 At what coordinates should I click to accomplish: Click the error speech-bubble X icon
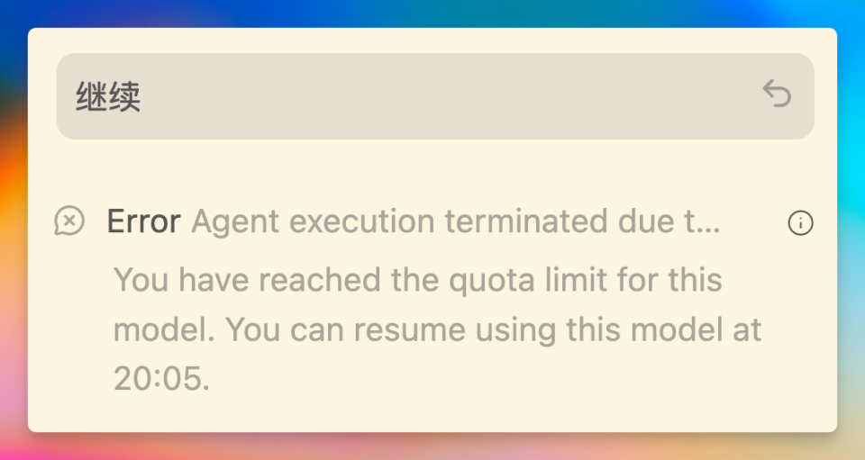[x=69, y=221]
